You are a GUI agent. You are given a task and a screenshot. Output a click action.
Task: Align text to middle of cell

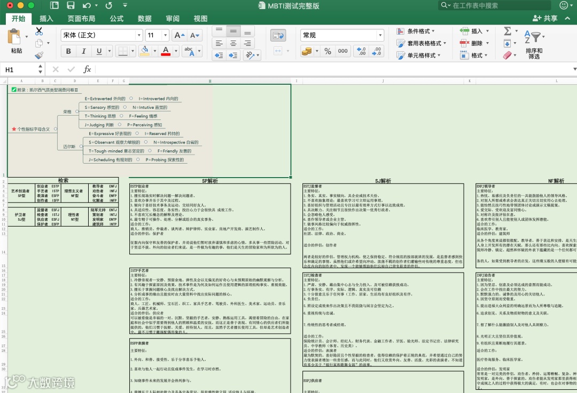click(x=233, y=31)
